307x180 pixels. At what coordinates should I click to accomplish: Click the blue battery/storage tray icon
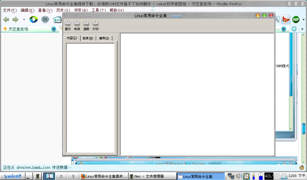pos(261,176)
